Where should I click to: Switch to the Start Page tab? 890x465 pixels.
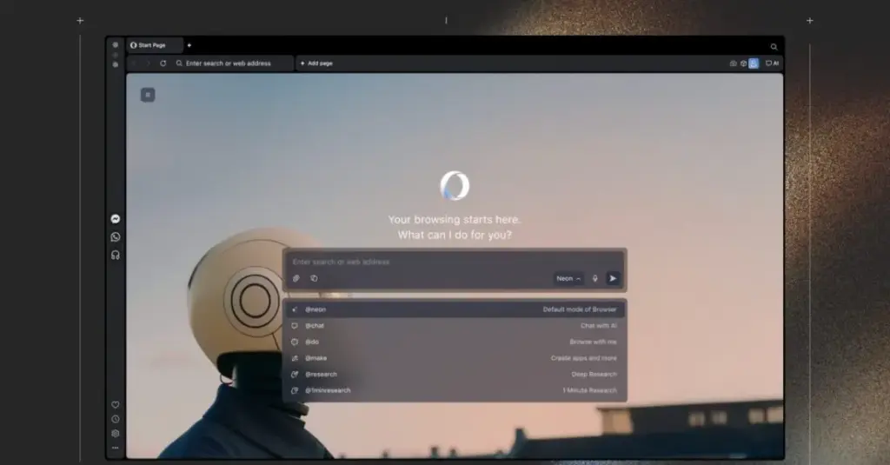tap(153, 45)
